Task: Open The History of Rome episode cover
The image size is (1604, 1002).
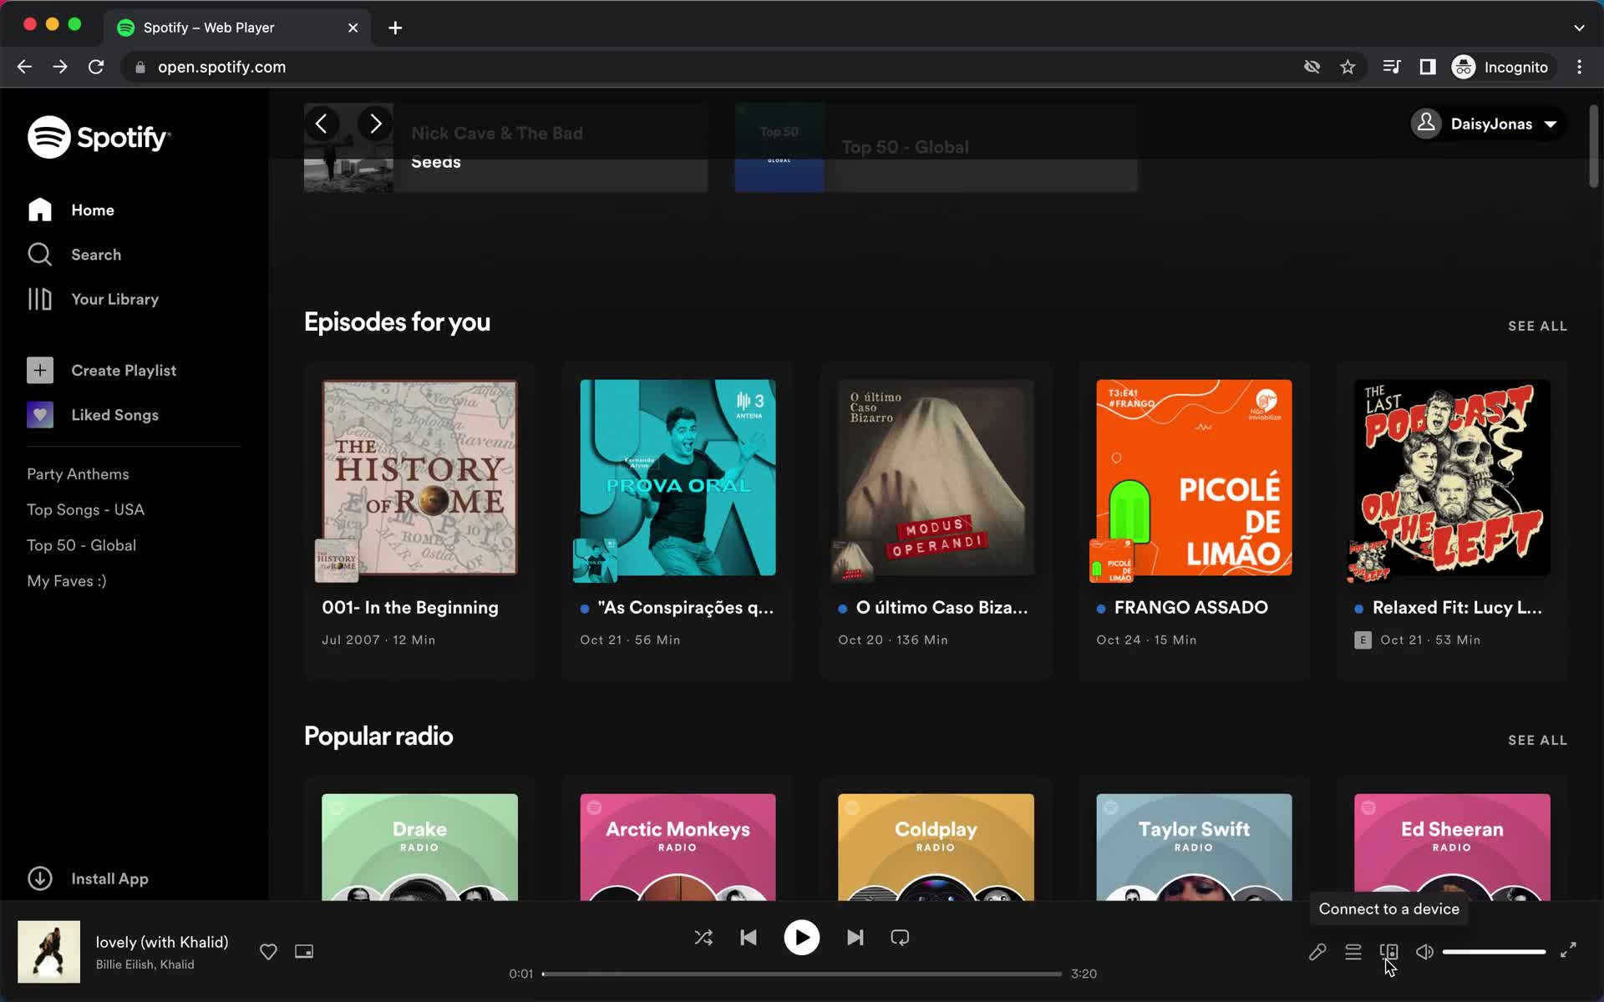Action: 419,478
